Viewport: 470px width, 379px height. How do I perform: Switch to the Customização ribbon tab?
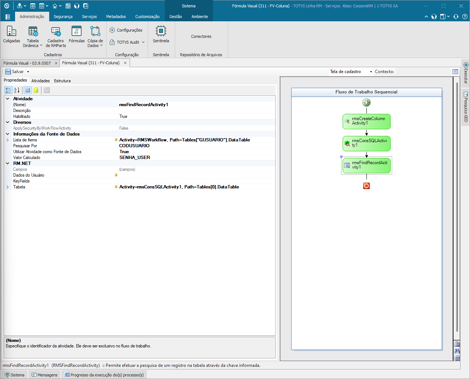point(147,17)
